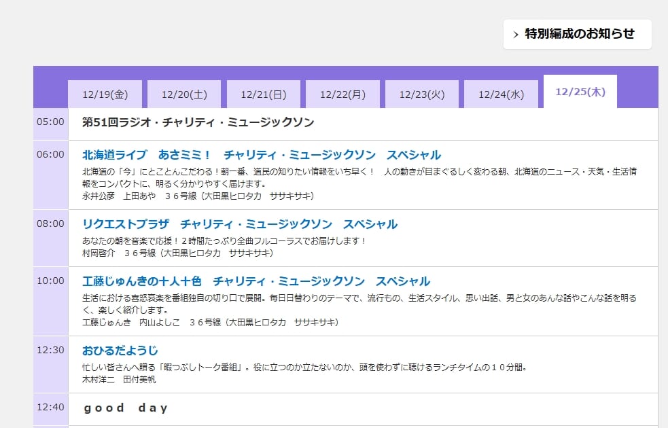Image resolution: width=668 pixels, height=428 pixels.
Task: Click the active 12/25(木) tab
Action: tap(579, 92)
